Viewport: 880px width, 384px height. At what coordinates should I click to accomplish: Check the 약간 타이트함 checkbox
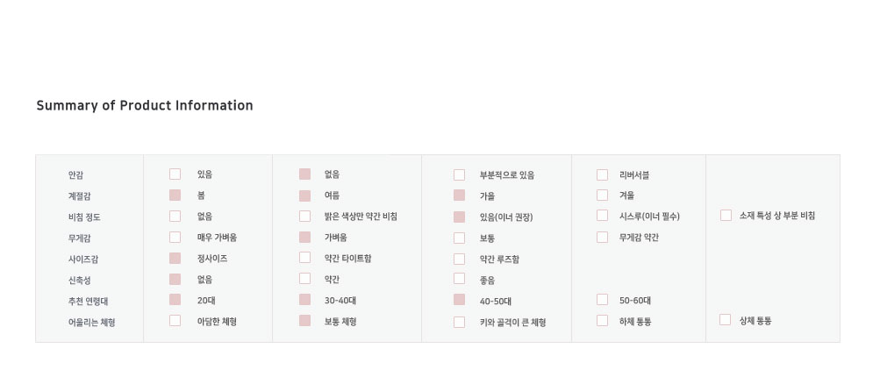point(305,258)
